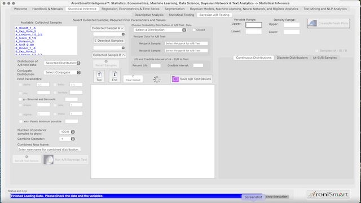Open the Text Mining and NLP Analytics tab

click(325, 9)
